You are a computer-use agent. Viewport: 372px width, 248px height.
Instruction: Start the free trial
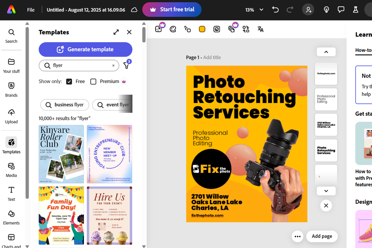(172, 9)
